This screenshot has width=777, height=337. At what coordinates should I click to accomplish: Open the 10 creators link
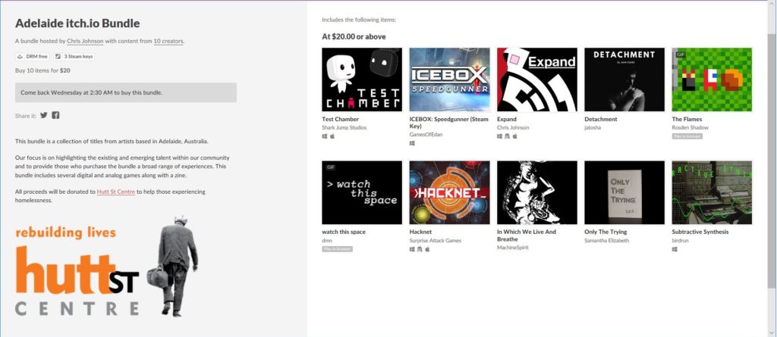pos(168,42)
